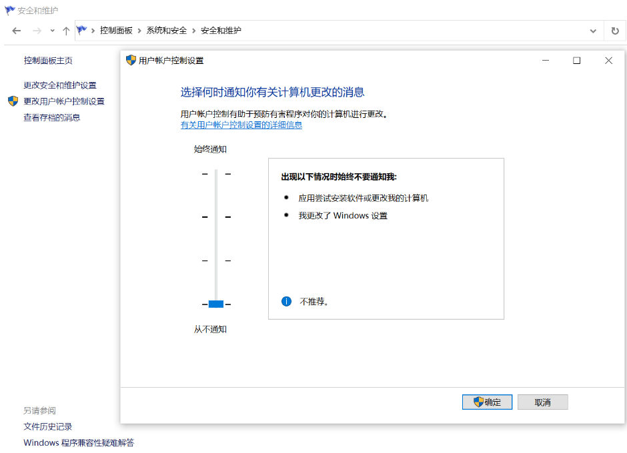Click the up arrow to go to parent folder
The image size is (627, 453).
click(65, 31)
